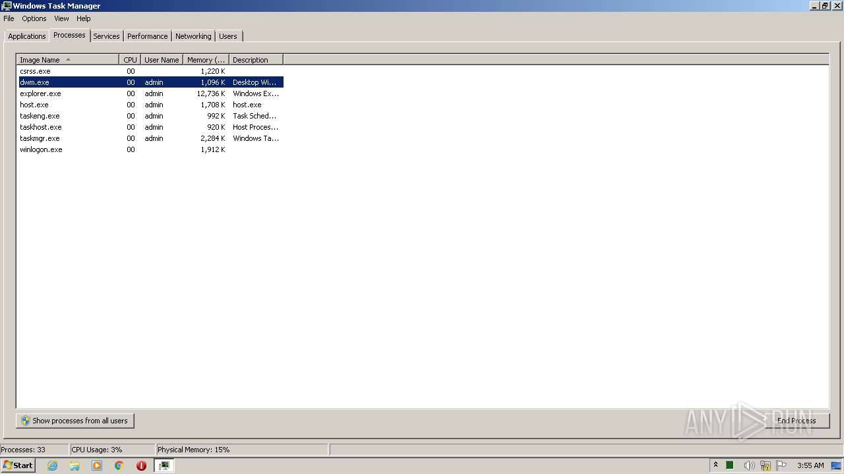This screenshot has height=474, width=844.
Task: Restore down the Task Manager window
Action: (x=825, y=5)
